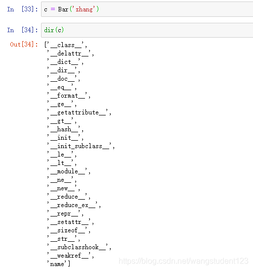Click '__reduce_ex__' in the output list
The image size is (253, 270).
point(72,205)
